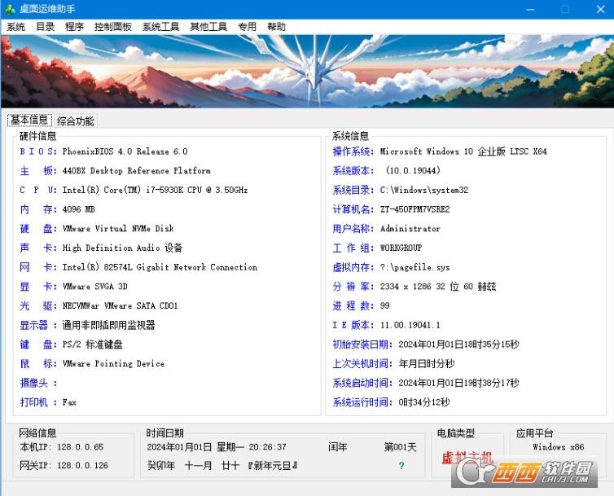Viewport: 614px width, 496px height.
Task: Select 上次关机时间 value 年月日时分秒
Action: (x=427, y=363)
